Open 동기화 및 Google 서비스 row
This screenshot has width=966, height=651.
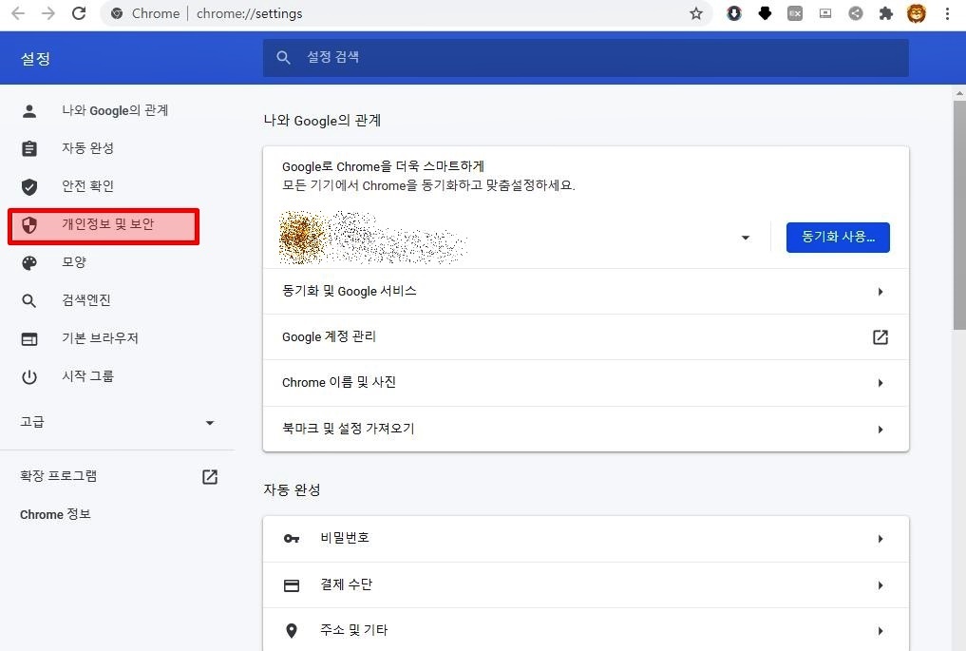click(586, 292)
